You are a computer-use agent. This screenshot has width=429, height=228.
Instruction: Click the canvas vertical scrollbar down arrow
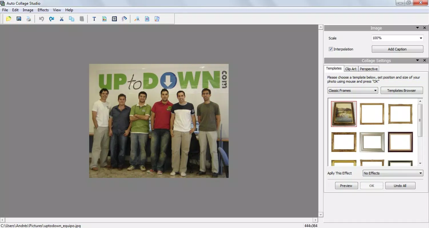321,215
